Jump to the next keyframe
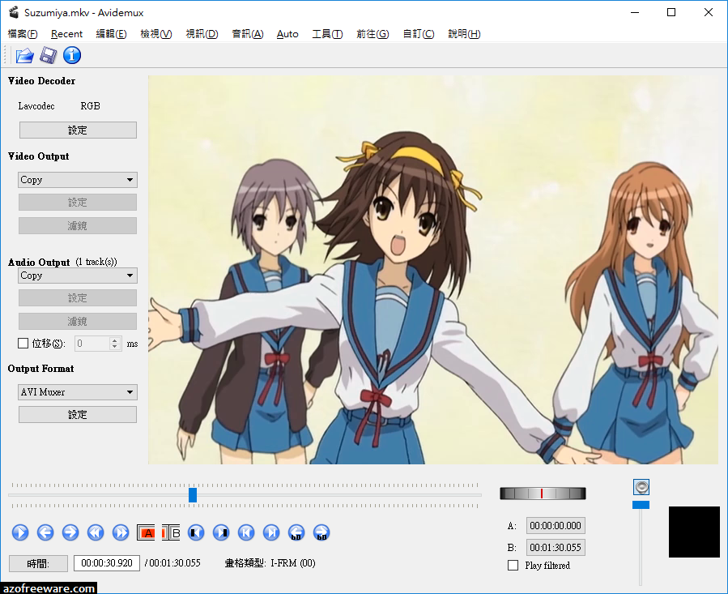The image size is (728, 594). [x=120, y=532]
